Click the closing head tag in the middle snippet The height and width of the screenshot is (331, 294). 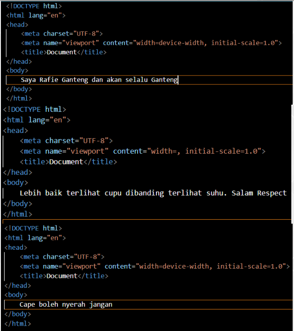[18, 172]
